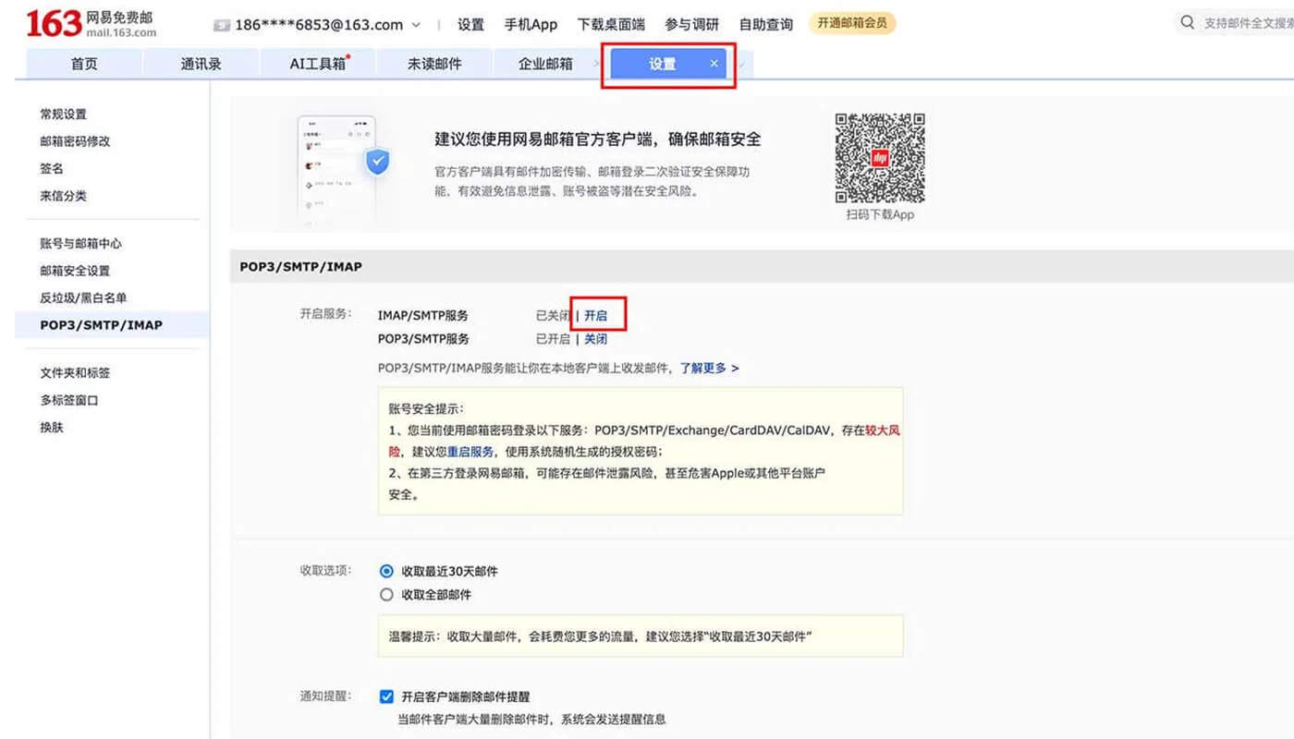Open the account email dropdown arrow
Screen dimensions: 1294x739
(416, 24)
